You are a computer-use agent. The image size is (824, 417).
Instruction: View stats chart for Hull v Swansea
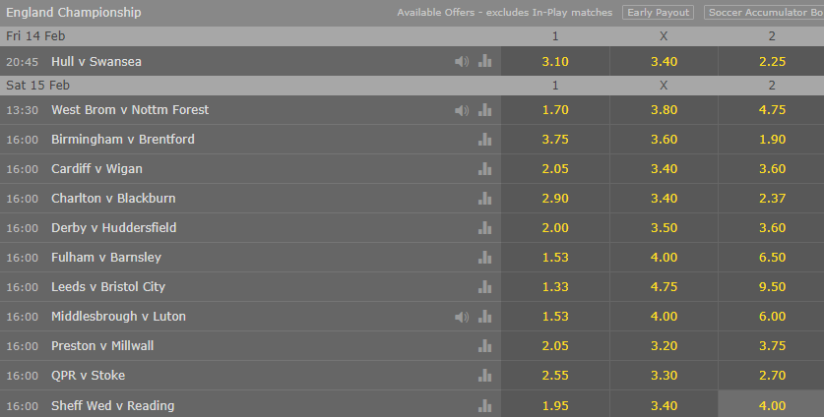tap(485, 61)
